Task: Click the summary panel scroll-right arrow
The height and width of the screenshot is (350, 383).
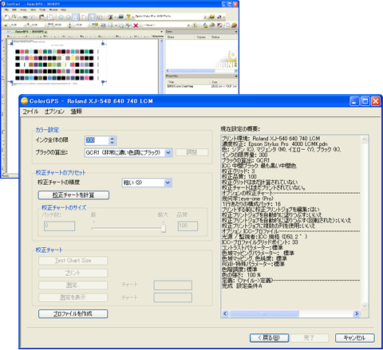Action: click(357, 313)
